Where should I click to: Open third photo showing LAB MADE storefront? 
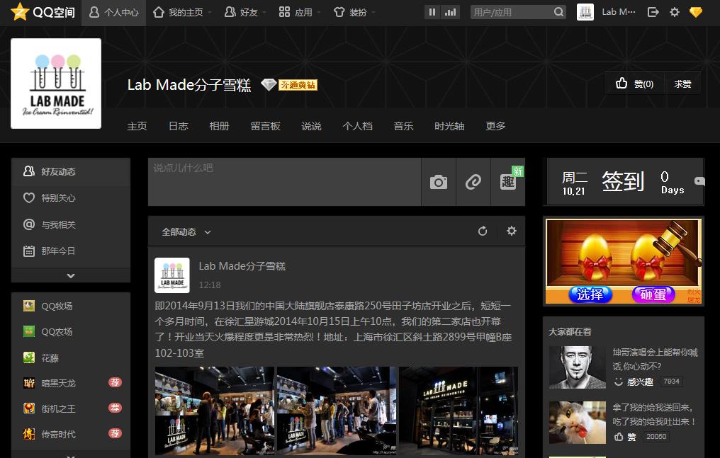point(459,411)
